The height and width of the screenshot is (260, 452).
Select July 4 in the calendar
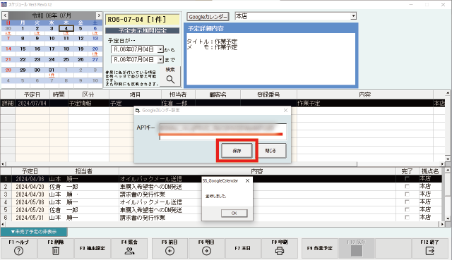click(66, 28)
